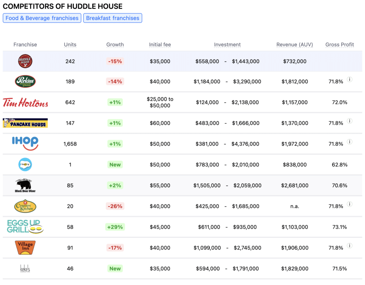
Task: Click info icon in IHOP row
Action: pyautogui.click(x=349, y=142)
